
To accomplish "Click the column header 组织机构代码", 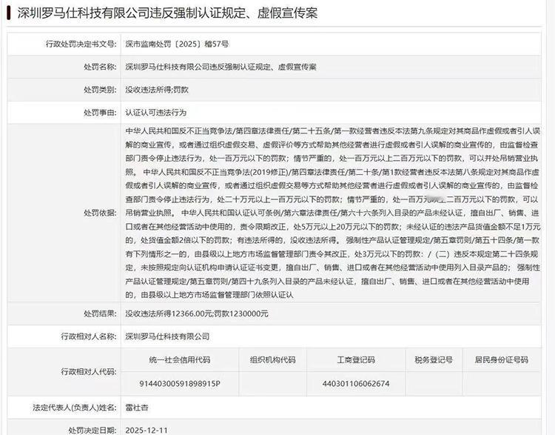I will [272, 360].
